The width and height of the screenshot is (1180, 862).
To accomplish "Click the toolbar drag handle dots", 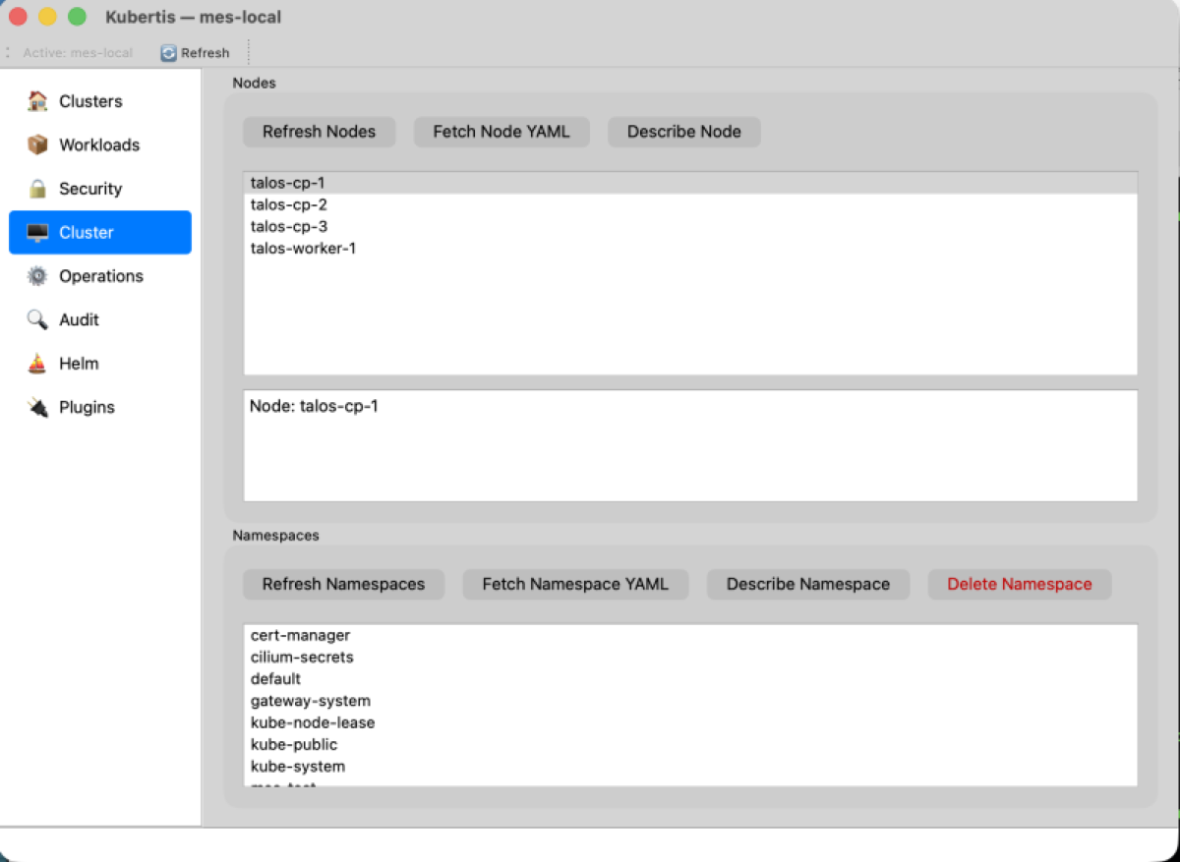I will point(7,53).
